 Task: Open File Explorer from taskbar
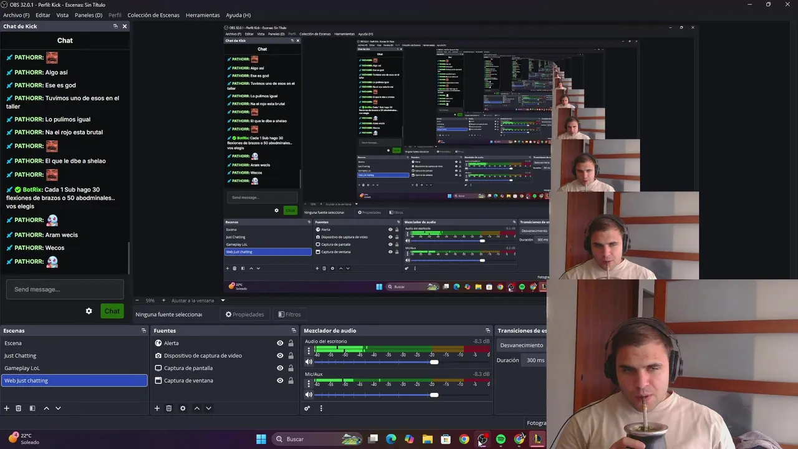(x=428, y=439)
